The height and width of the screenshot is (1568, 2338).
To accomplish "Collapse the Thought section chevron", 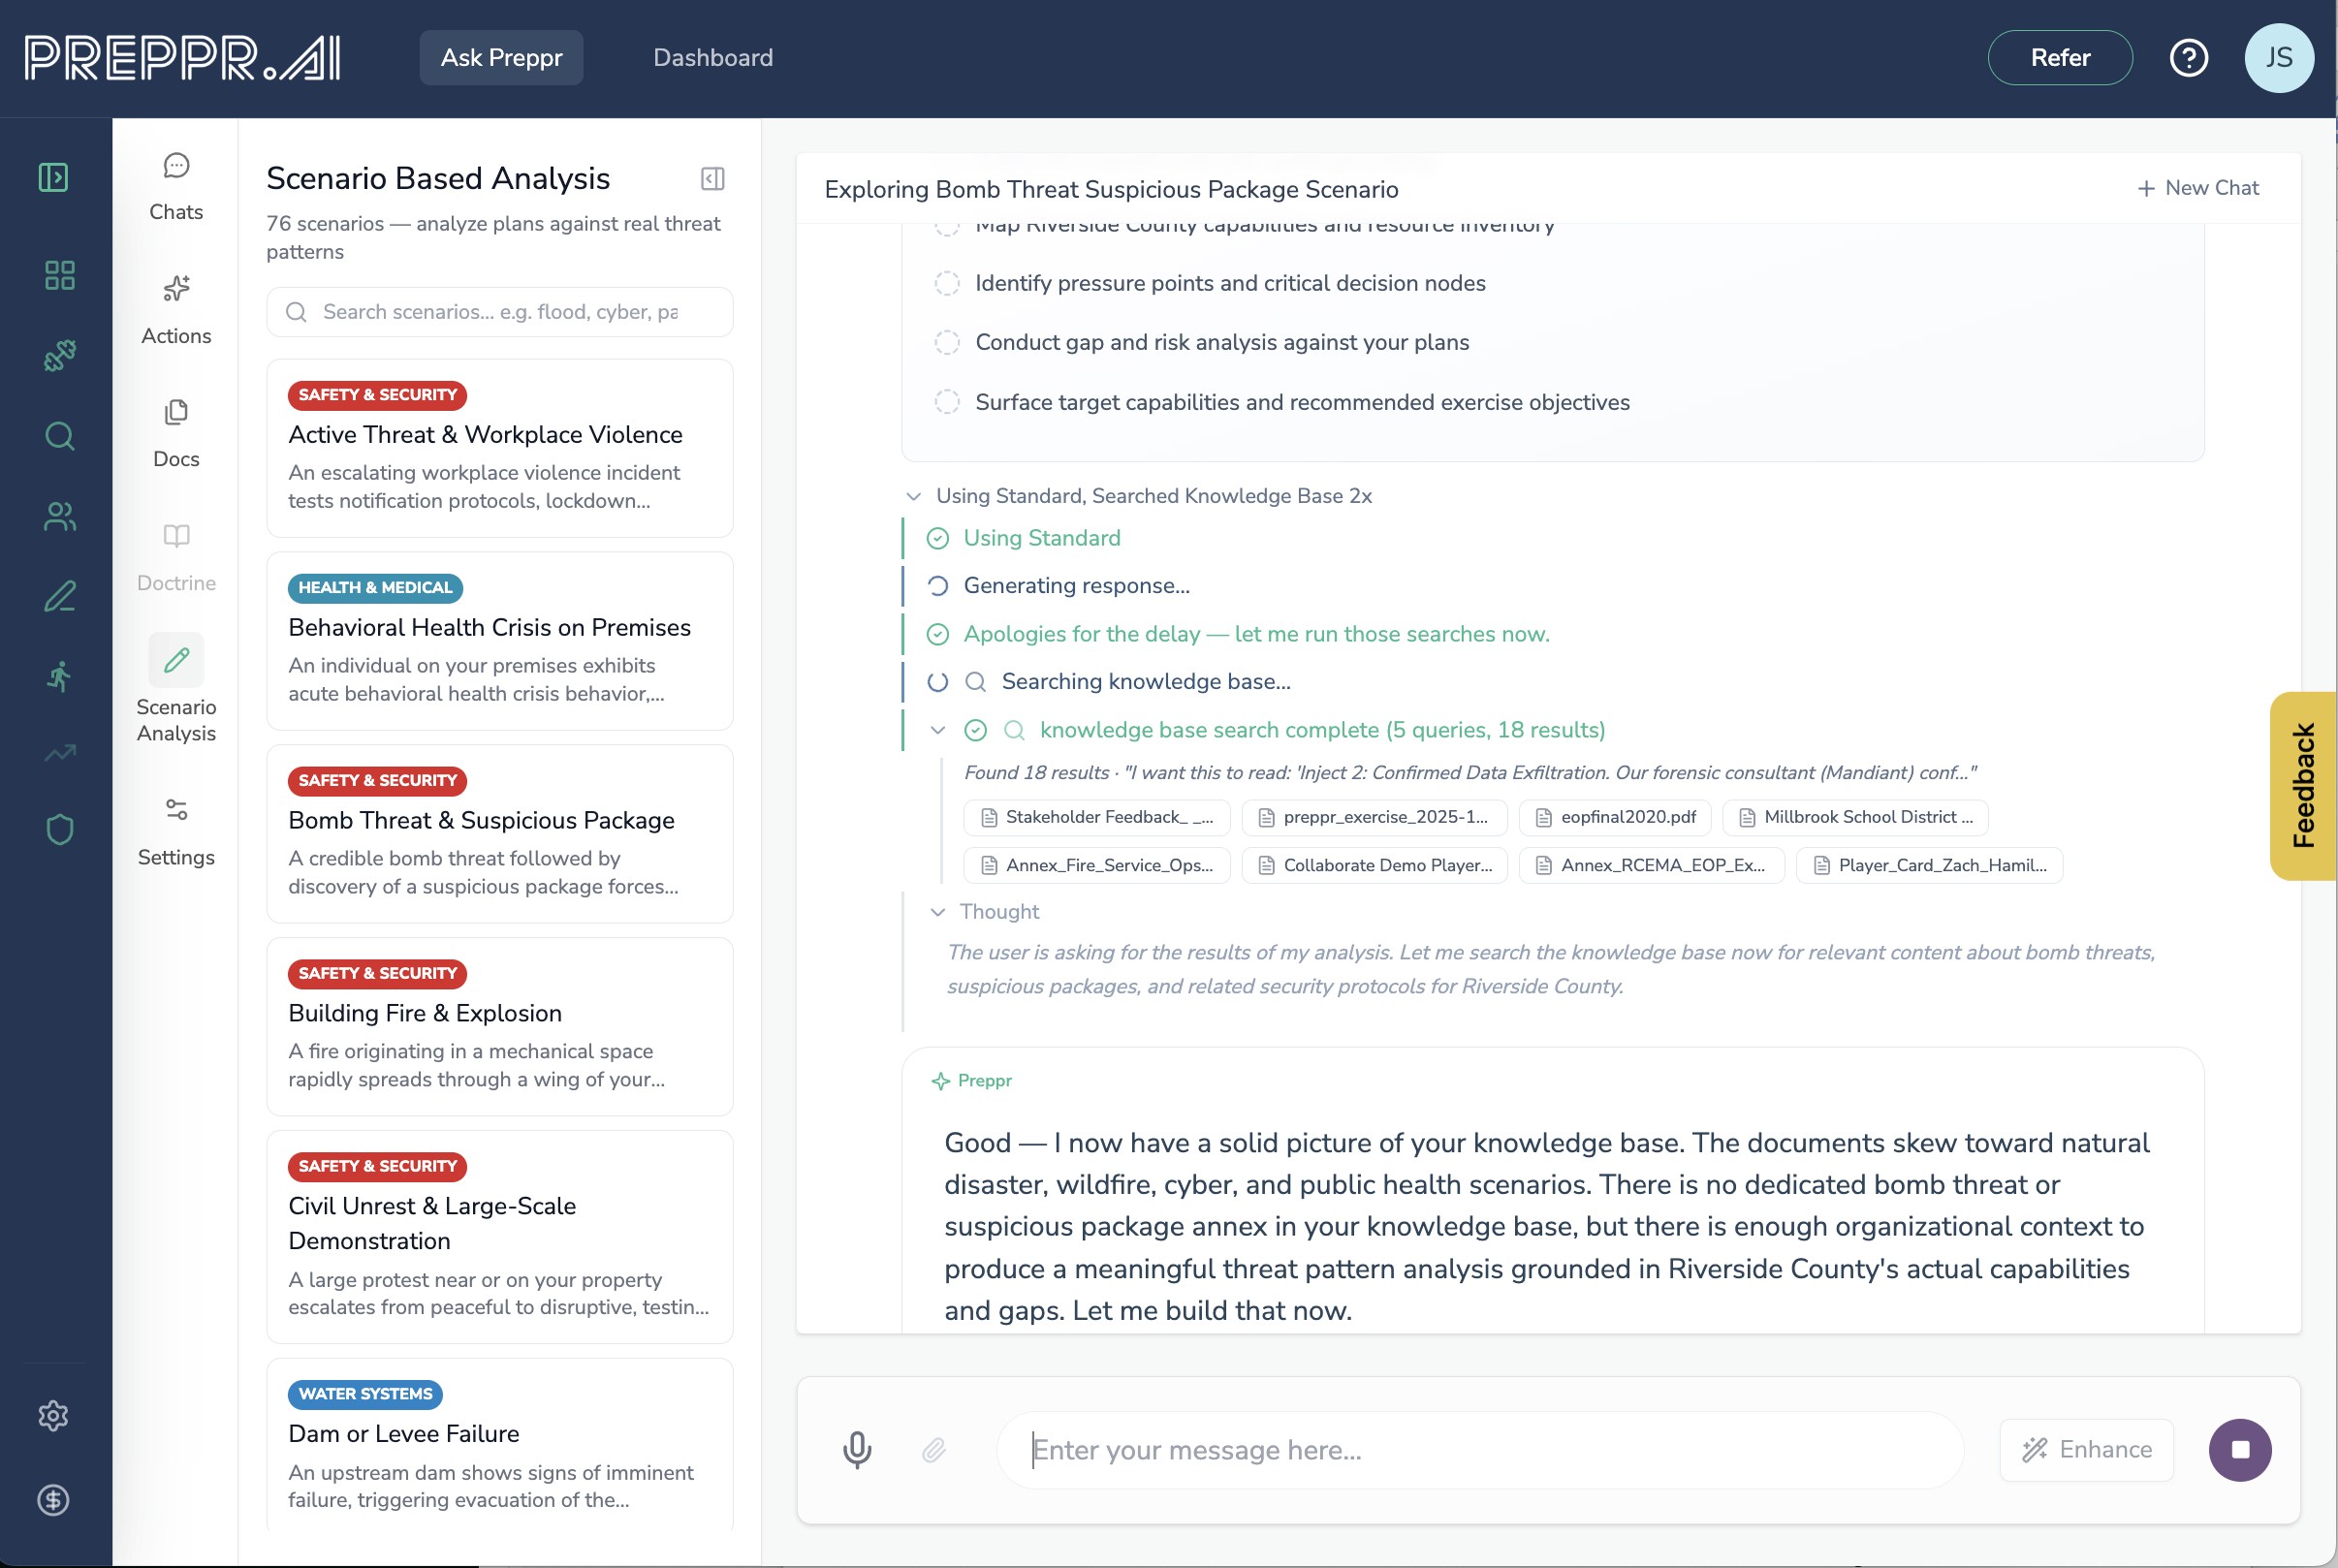I will point(937,912).
